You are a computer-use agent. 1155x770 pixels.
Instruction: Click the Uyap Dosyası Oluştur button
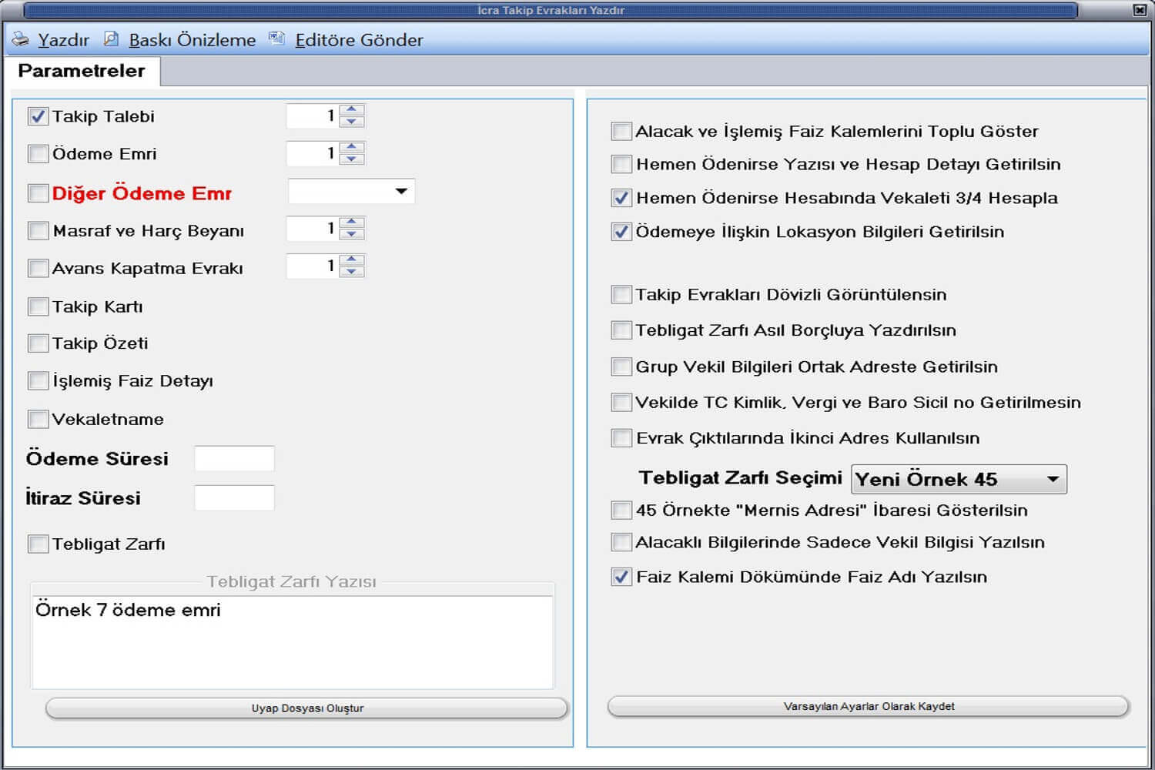point(306,708)
